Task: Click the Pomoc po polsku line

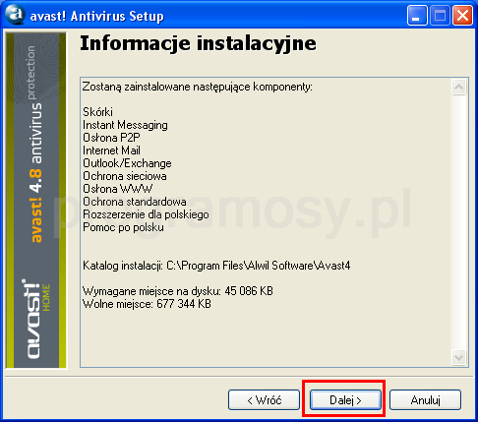Action: point(123,227)
